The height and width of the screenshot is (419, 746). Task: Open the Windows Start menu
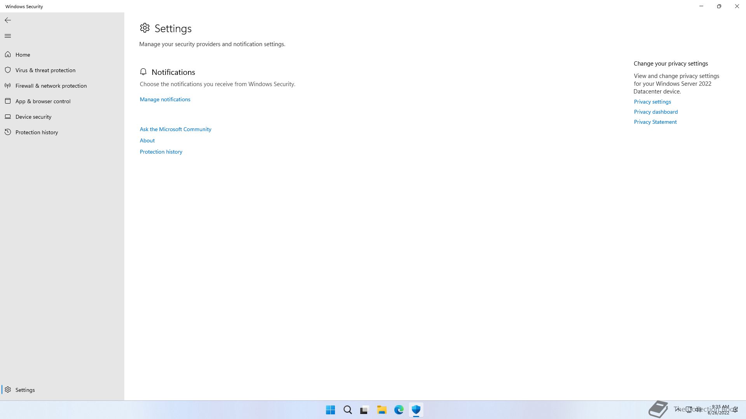331,410
